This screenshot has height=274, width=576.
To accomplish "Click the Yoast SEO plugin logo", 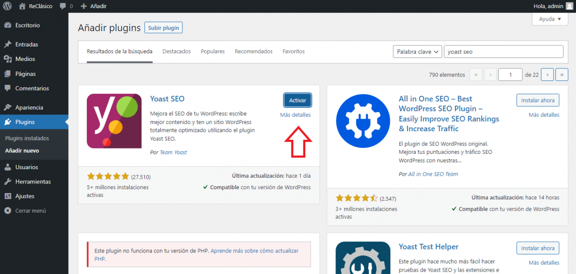I will 114,121.
